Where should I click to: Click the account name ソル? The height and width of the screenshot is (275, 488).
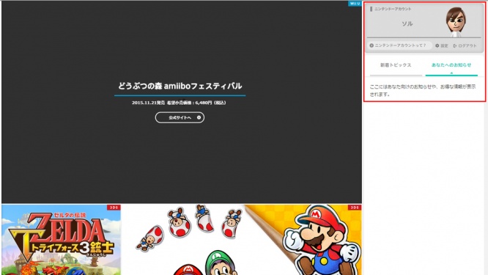tap(407, 23)
